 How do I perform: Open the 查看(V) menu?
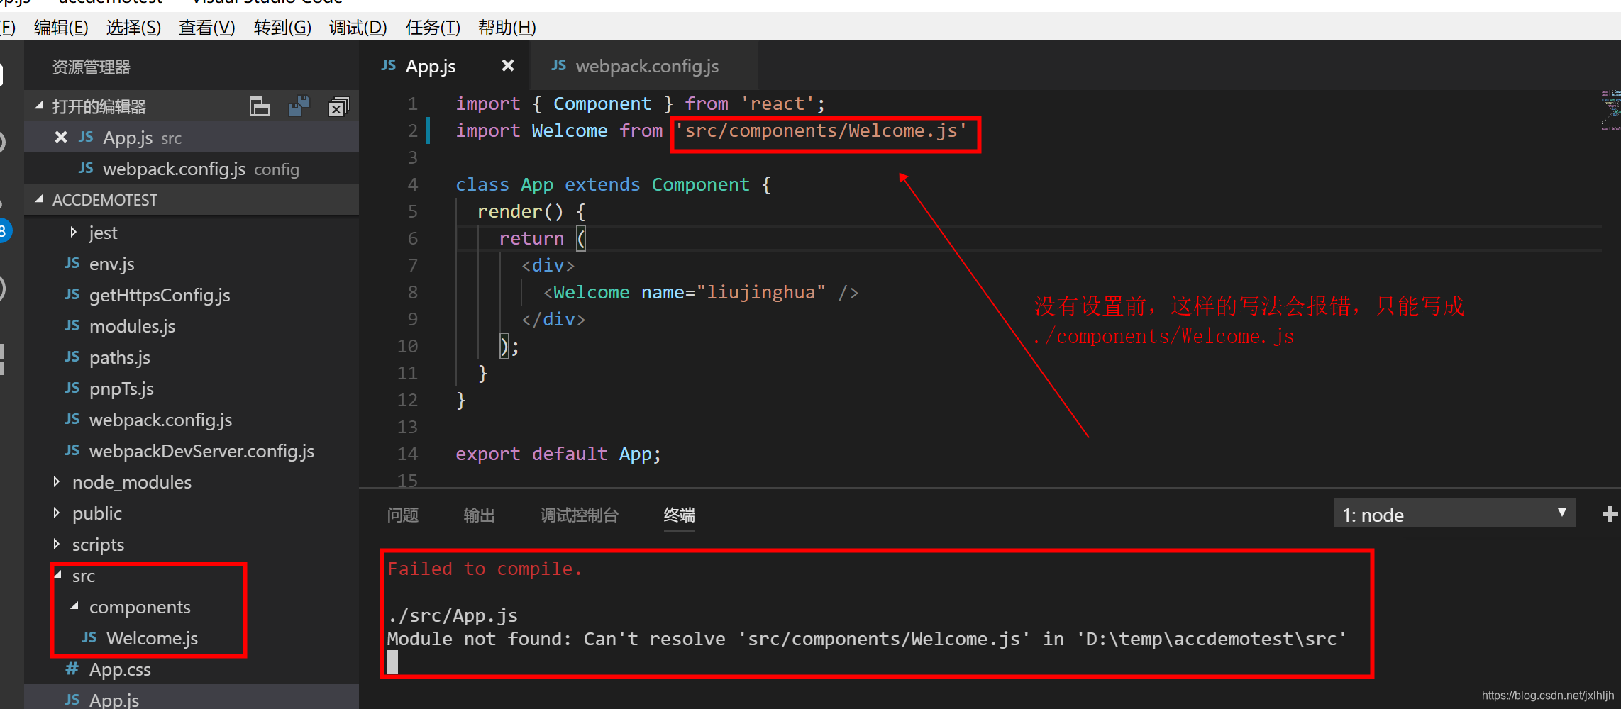[206, 28]
